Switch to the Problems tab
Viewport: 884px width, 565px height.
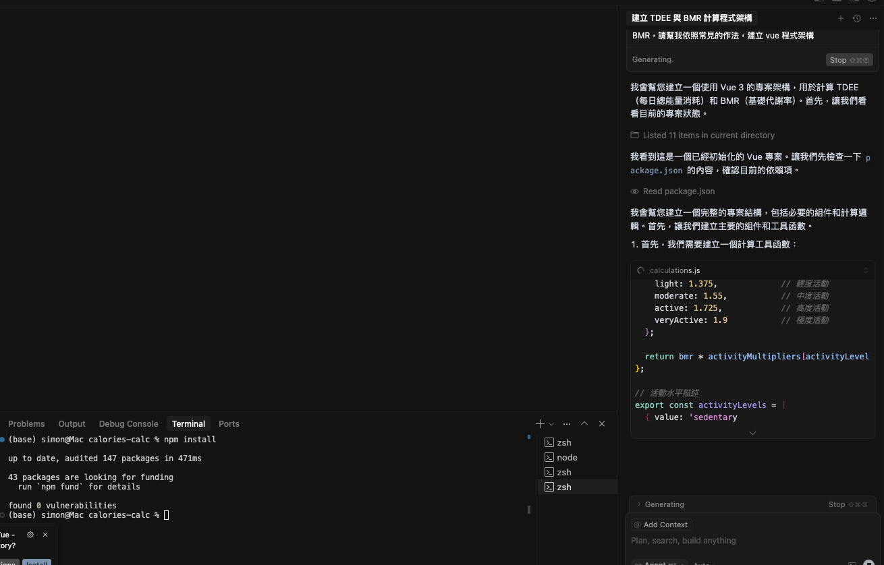pos(26,424)
